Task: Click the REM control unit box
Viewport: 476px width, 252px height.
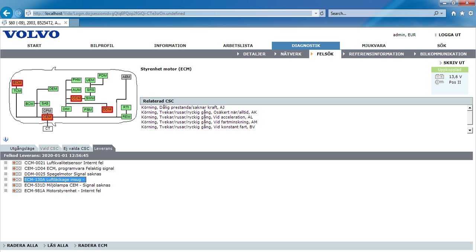Action: (x=126, y=117)
